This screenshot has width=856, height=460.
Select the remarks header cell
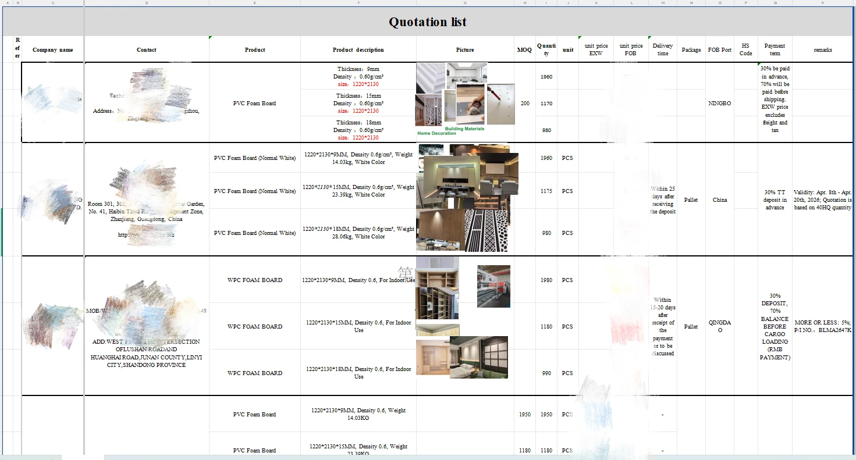point(822,50)
